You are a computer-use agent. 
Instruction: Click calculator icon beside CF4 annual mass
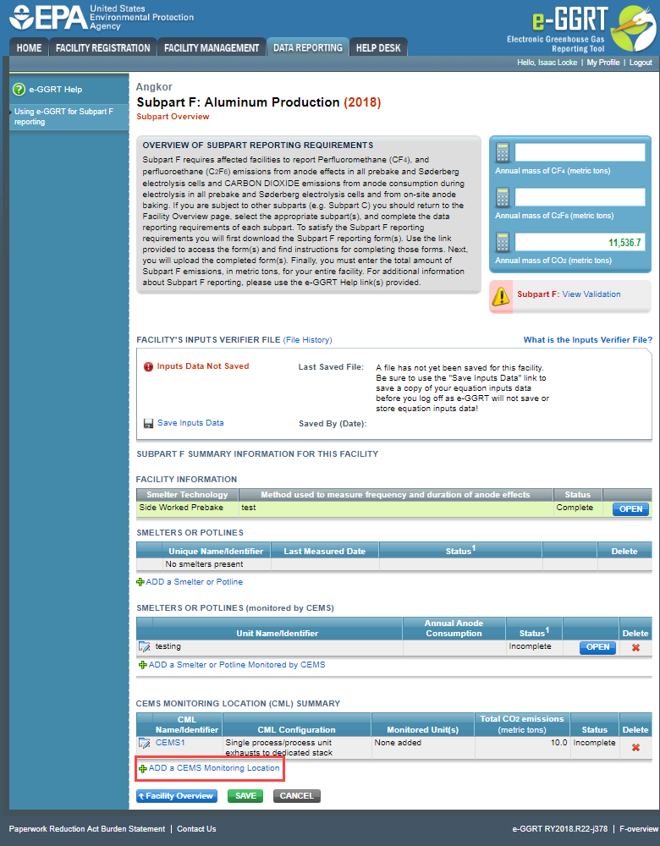(503, 152)
